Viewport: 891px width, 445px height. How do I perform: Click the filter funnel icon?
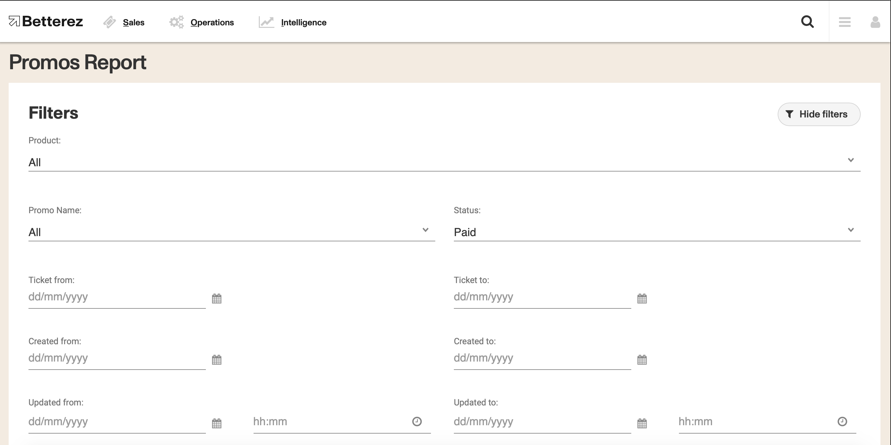(790, 114)
